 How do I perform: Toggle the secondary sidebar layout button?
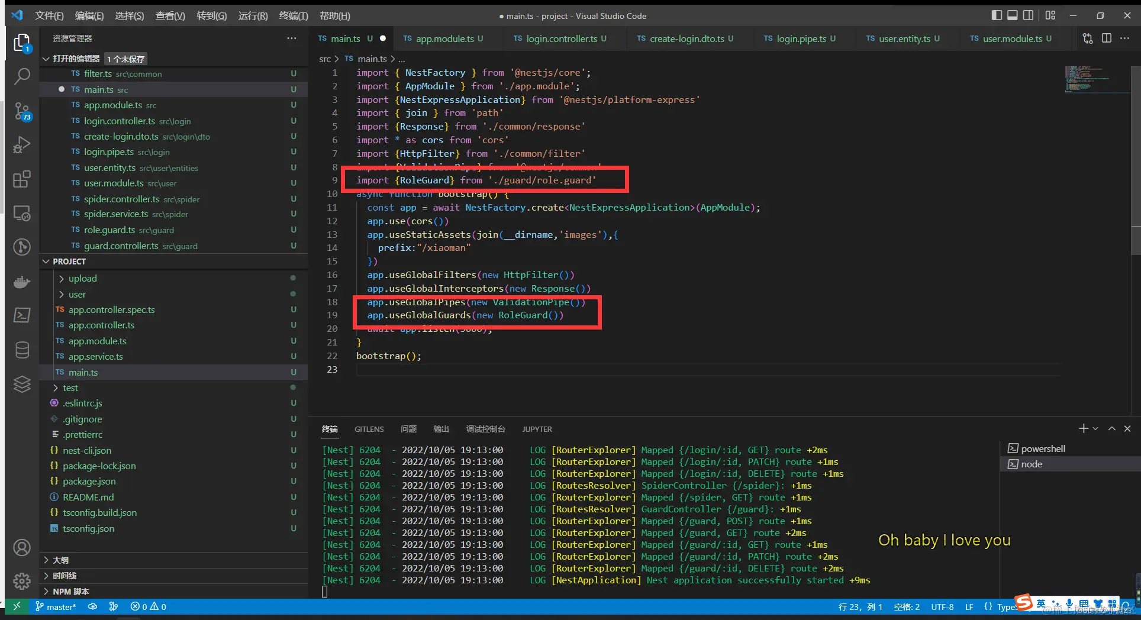coord(1029,15)
